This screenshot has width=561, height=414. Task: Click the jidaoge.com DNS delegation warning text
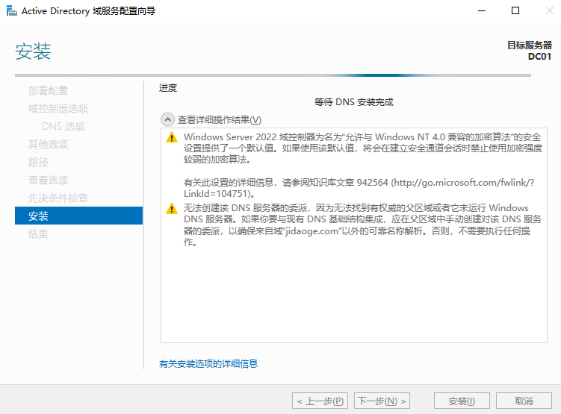[363, 225]
